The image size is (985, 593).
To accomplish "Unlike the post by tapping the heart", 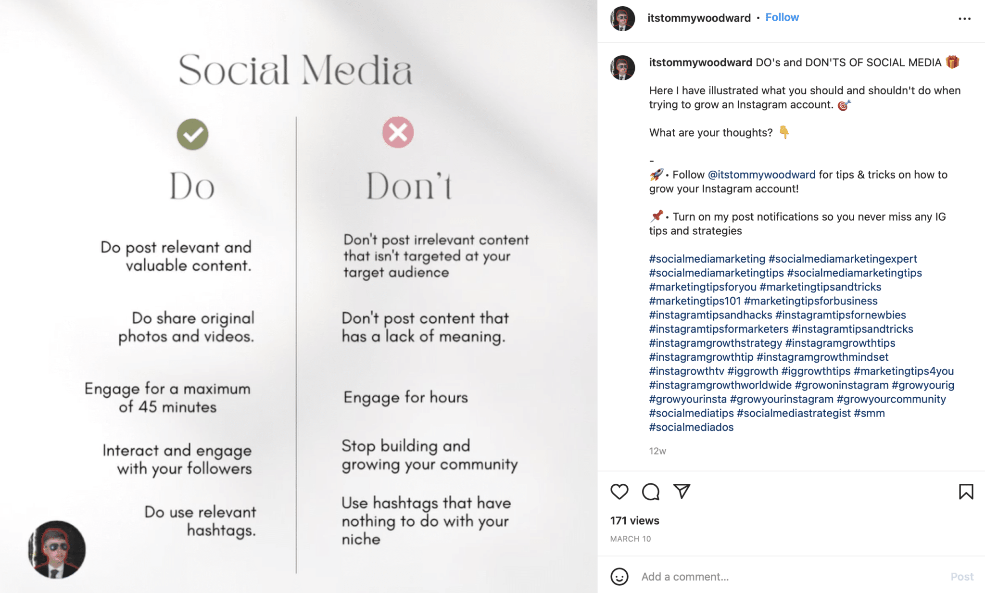I will coord(619,492).
